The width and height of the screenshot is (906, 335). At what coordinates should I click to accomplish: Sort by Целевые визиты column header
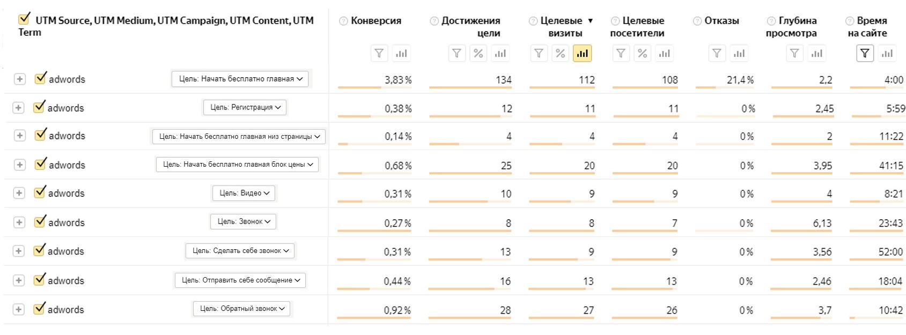(x=562, y=27)
